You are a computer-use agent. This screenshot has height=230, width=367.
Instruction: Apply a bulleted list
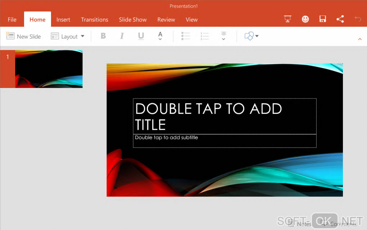186,36
